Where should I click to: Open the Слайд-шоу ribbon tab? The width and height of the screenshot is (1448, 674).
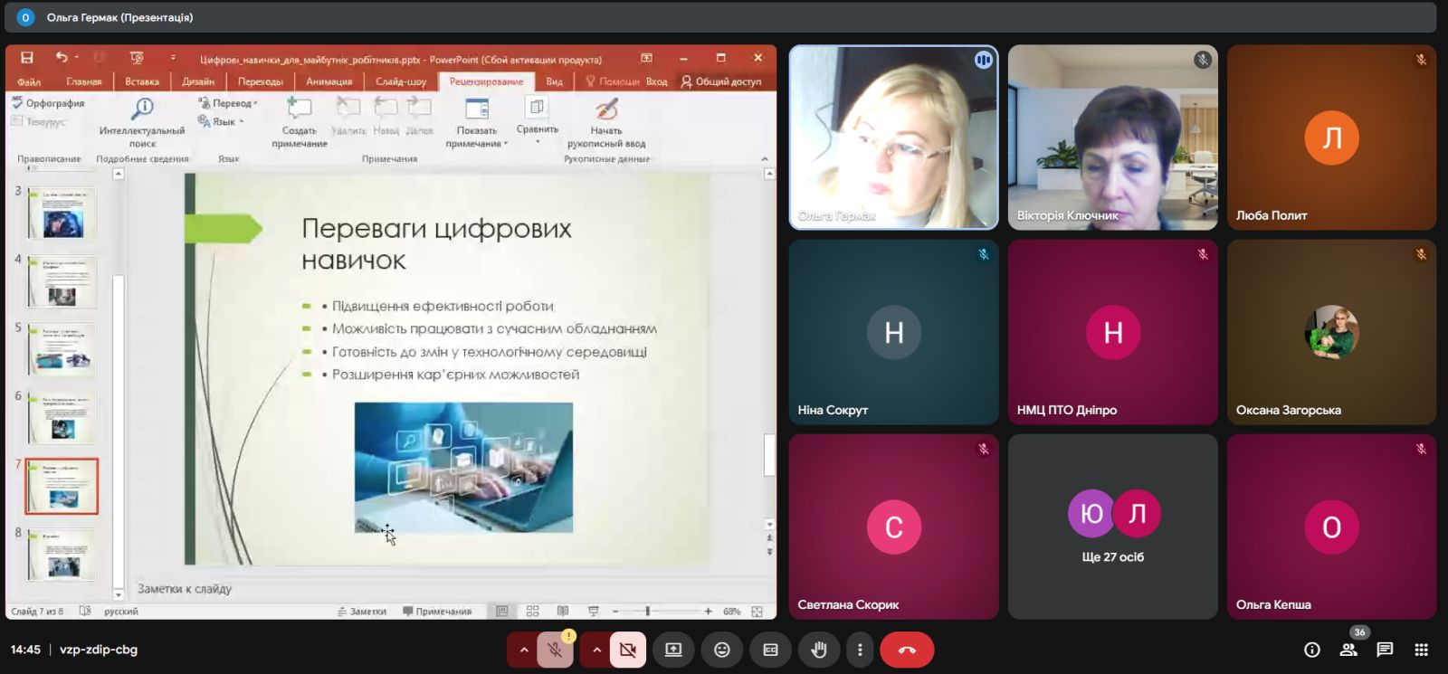click(401, 81)
